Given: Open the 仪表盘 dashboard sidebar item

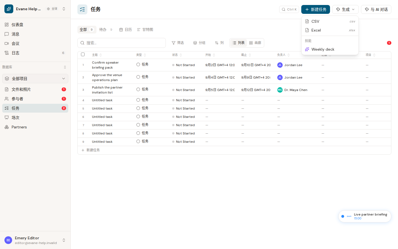Looking at the screenshot, I should click(35, 25).
